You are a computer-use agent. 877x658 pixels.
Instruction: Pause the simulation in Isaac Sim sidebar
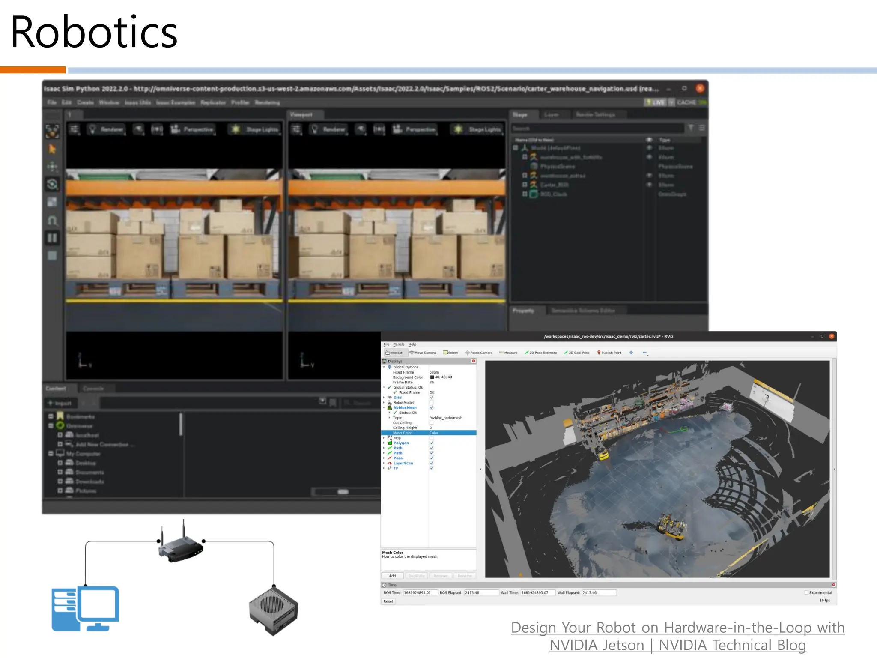pos(52,238)
